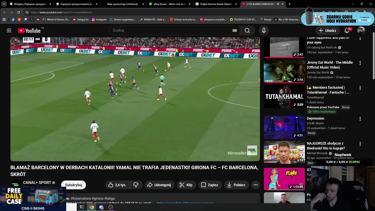Click the Pobierz download button
Image resolution: width=375 pixels, height=211 pixels.
[236, 185]
